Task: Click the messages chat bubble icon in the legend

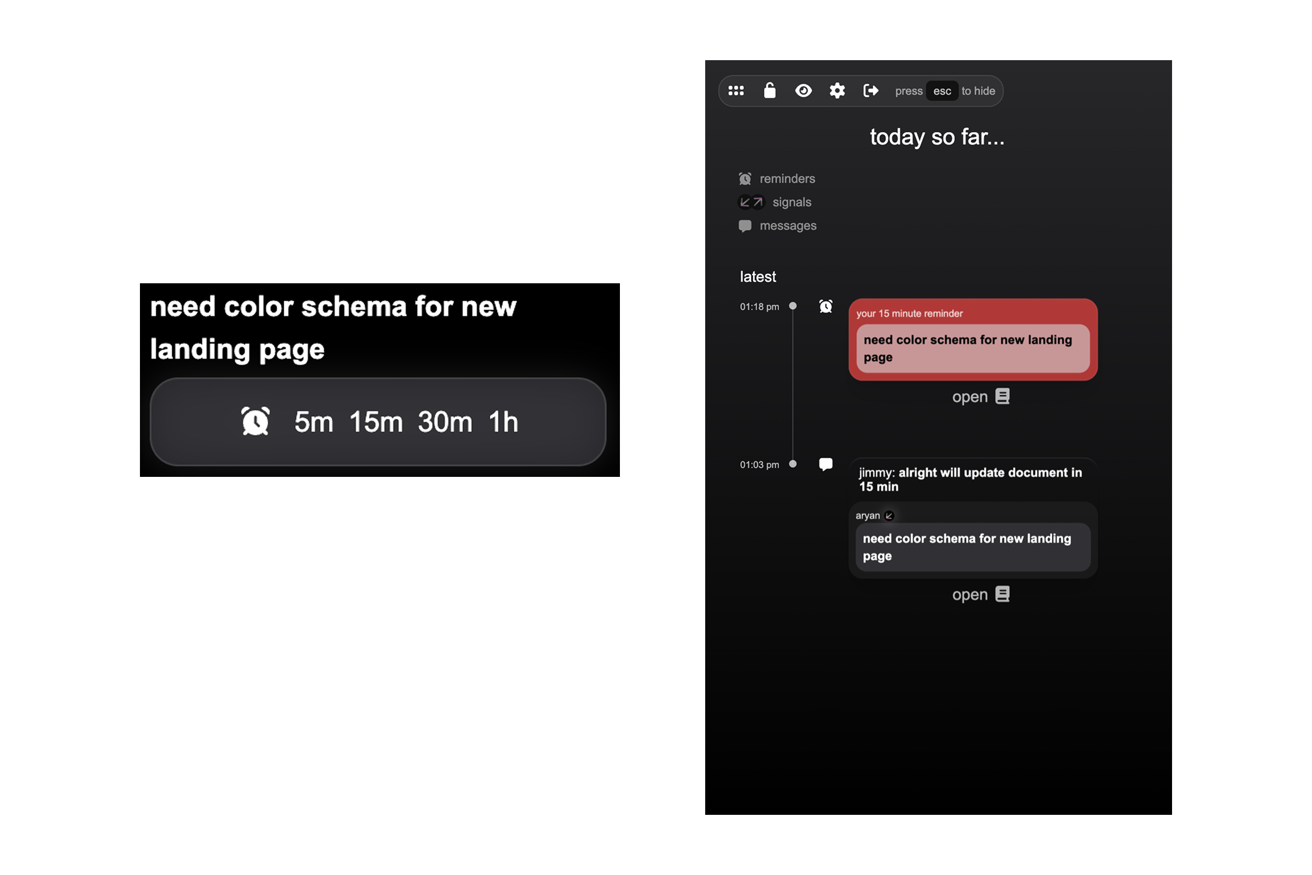Action: click(746, 225)
